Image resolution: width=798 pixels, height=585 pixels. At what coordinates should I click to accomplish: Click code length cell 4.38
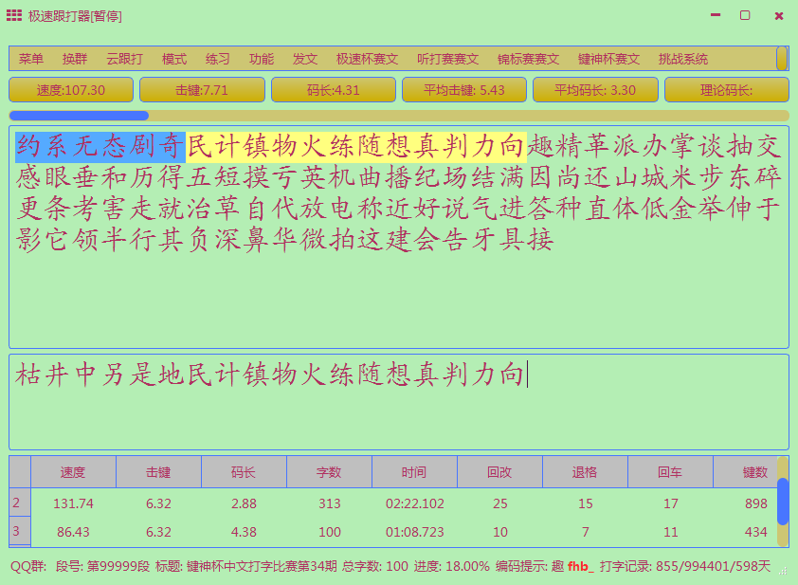click(244, 532)
